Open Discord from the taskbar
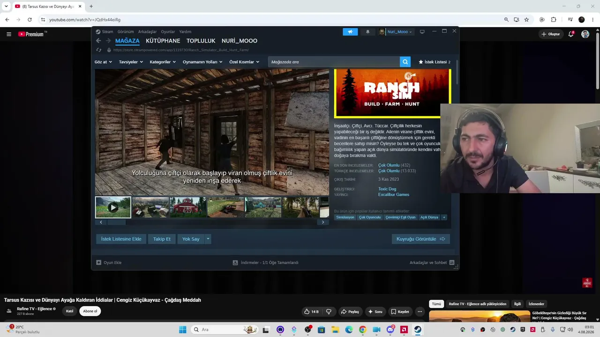This screenshot has height=337, width=600. pos(390,330)
